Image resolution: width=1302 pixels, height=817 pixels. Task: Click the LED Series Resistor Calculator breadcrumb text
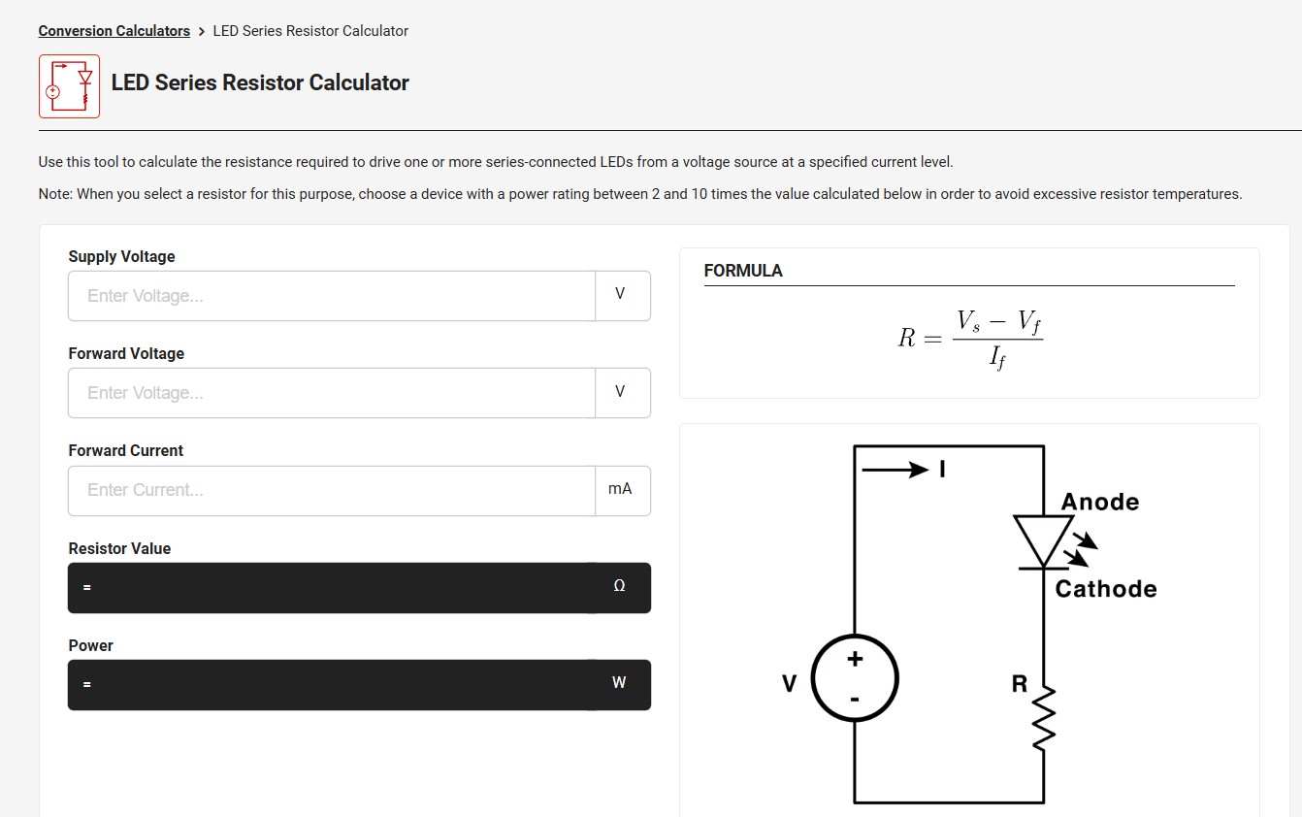click(x=310, y=31)
